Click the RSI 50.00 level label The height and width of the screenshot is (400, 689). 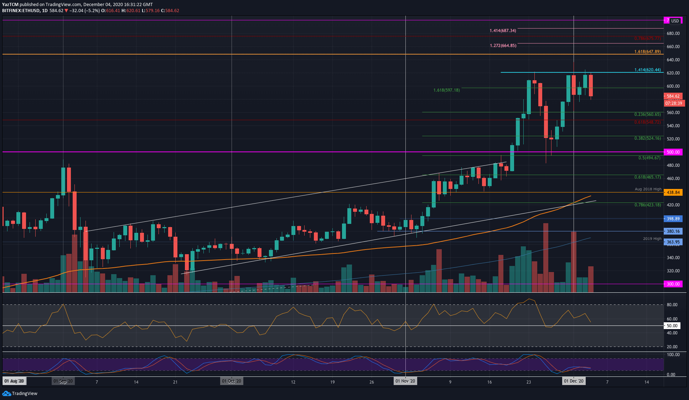click(672, 325)
